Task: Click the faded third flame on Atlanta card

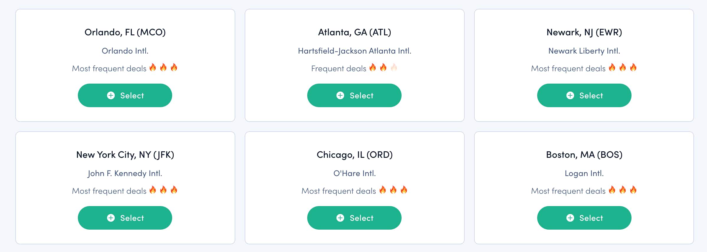Action: [x=394, y=67]
